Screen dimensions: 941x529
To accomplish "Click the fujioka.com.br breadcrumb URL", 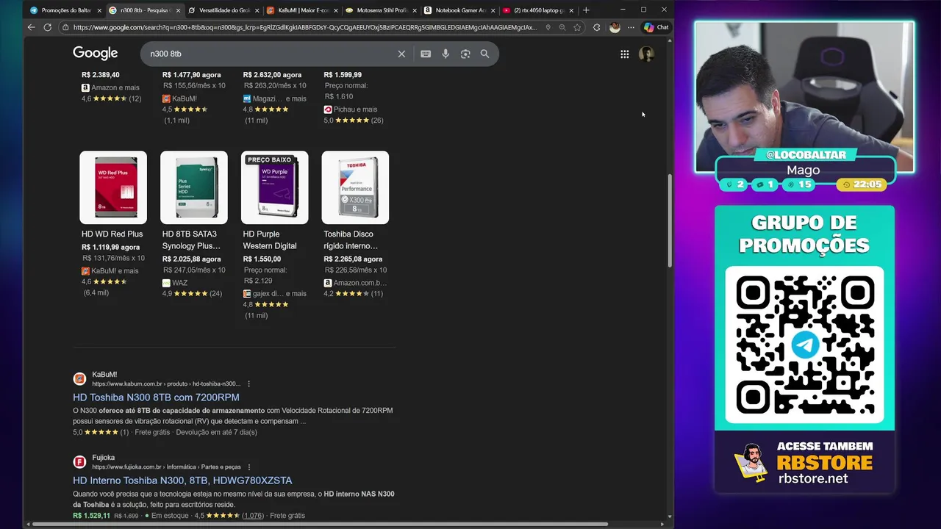I will 166,467.
